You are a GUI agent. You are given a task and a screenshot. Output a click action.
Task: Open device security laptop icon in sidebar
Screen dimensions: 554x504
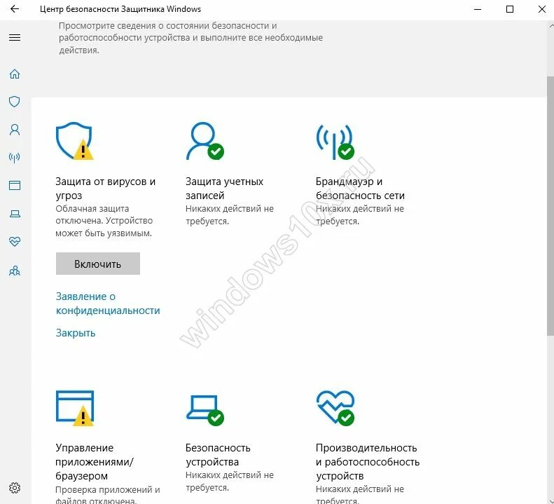15,214
